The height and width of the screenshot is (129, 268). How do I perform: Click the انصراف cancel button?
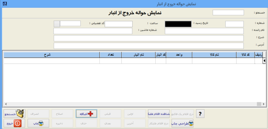[38, 114]
